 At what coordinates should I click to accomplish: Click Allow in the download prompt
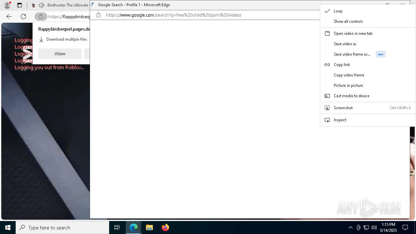pos(60,54)
